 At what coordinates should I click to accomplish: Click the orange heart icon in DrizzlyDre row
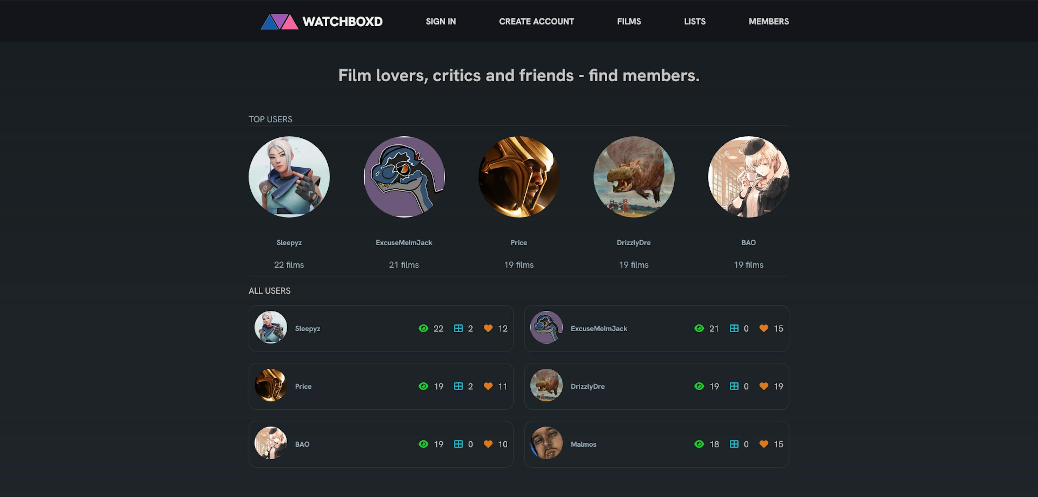(x=764, y=386)
